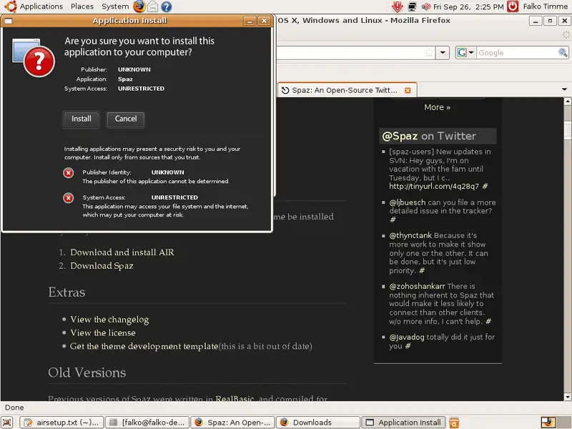Click Download and install AIR link
This screenshot has height=429, width=572.
[x=122, y=252]
